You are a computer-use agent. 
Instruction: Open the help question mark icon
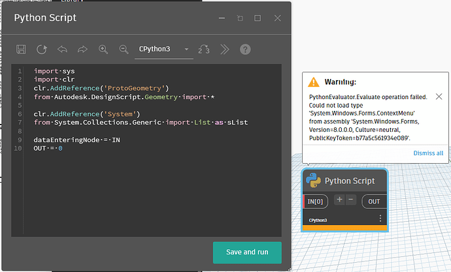point(245,50)
